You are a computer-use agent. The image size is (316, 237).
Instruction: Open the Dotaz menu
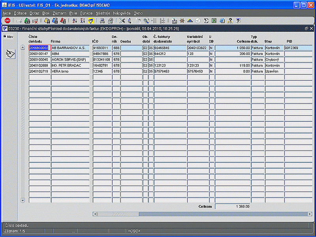[x=34, y=13]
